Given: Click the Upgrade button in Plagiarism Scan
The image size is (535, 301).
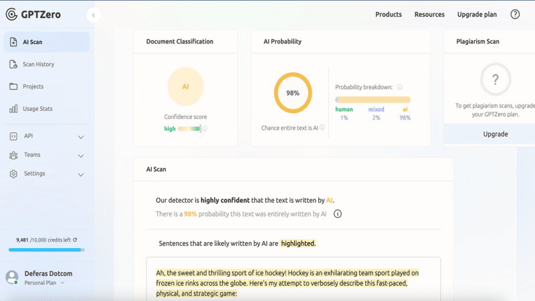Looking at the screenshot, I should click(x=496, y=134).
